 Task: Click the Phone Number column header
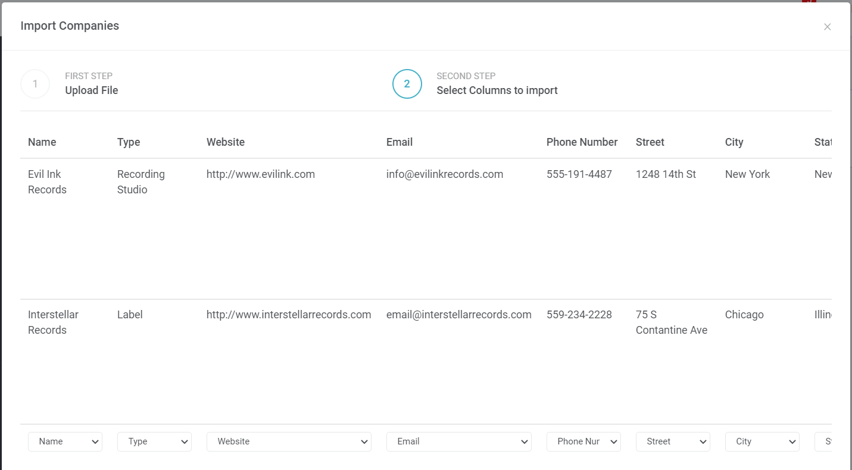click(582, 142)
